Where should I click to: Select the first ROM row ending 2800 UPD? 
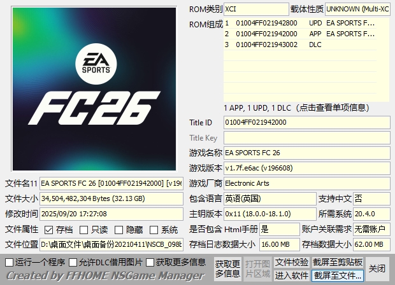(x=306, y=23)
